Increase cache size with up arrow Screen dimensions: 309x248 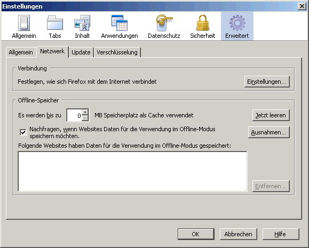pyautogui.click(x=85, y=112)
